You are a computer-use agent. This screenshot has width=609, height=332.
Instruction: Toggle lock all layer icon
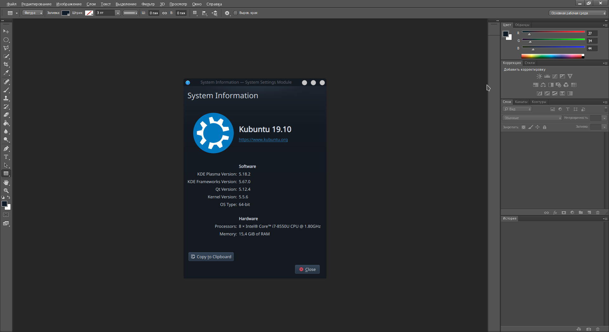tap(545, 127)
